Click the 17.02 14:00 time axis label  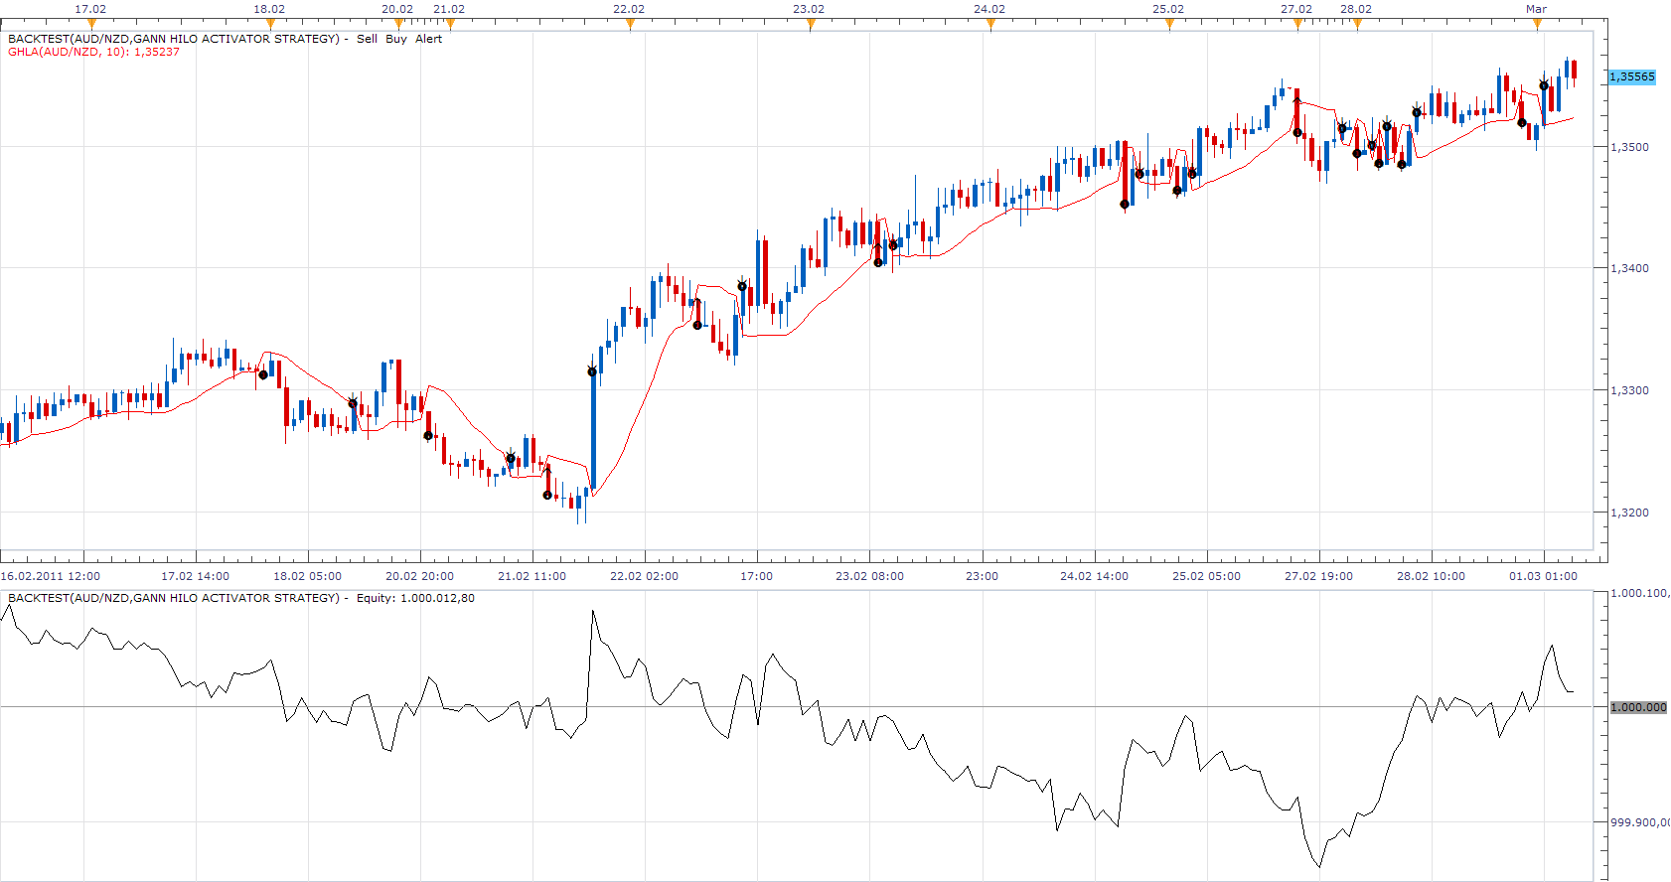tap(196, 576)
